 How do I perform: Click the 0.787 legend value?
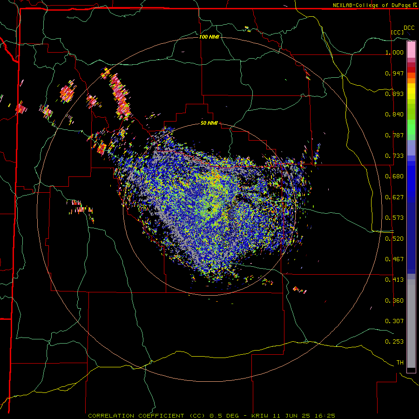point(394,135)
